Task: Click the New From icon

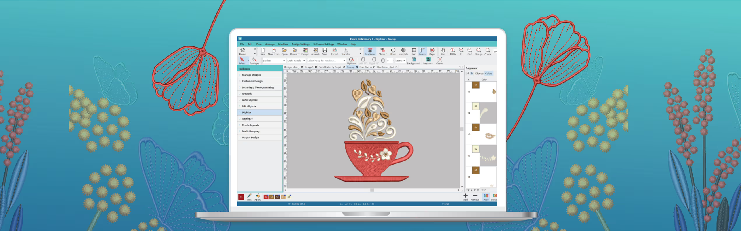Action: (273, 52)
